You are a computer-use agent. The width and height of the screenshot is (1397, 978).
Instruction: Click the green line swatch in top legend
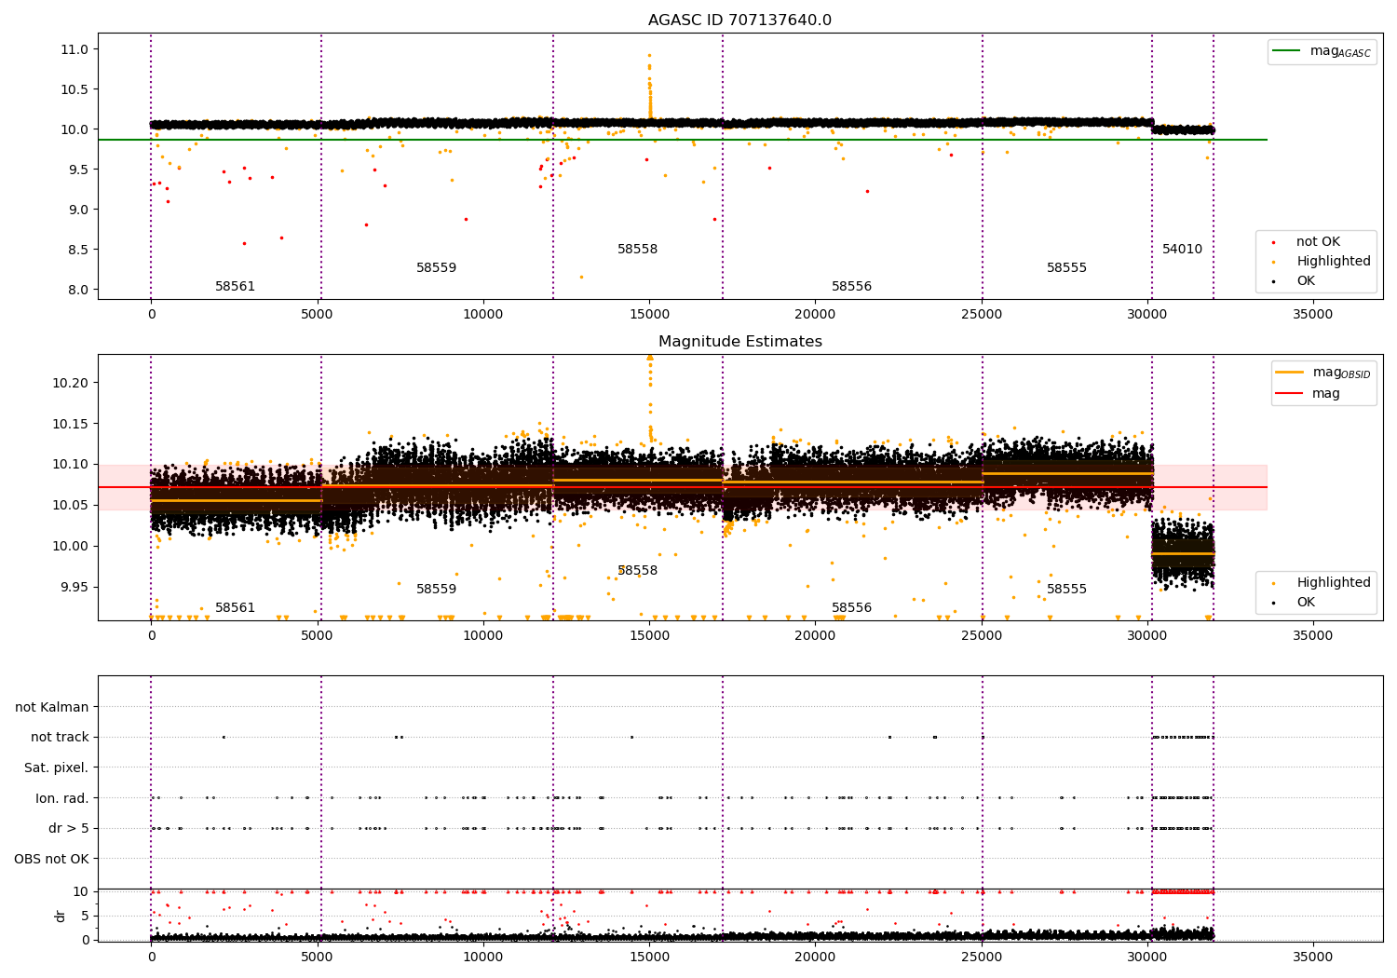click(1287, 51)
